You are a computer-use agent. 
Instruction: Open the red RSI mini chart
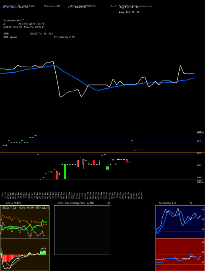pyautogui.click(x=180, y=255)
